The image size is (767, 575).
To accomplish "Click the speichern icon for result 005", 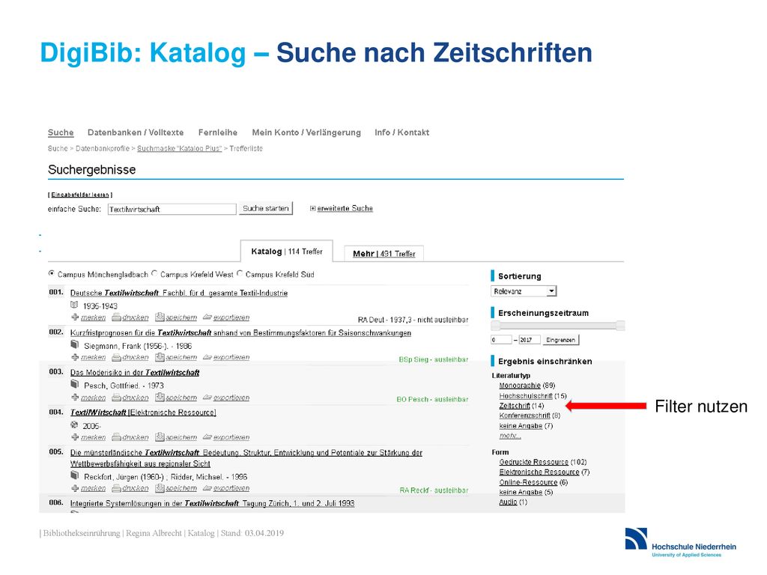I will click(160, 488).
